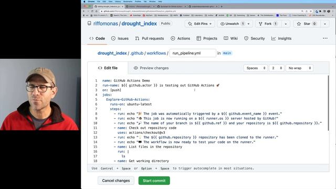Screen dimensions: 336x189
Task: Expand the Unwatch notifications dropdown arrow
Action: click(x=248, y=24)
